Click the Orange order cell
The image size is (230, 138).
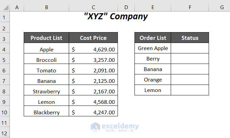pos(153,80)
